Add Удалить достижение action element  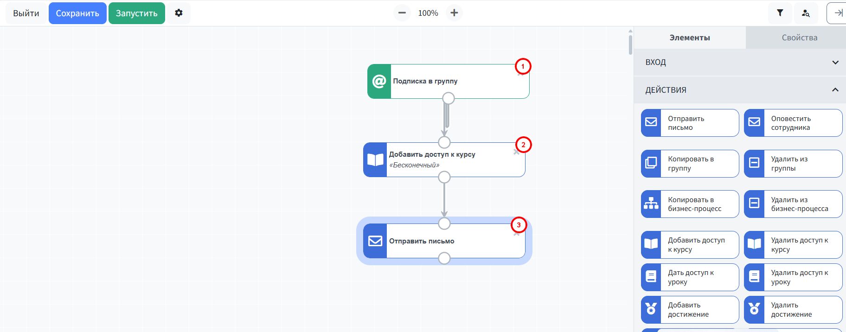pyautogui.click(x=793, y=310)
